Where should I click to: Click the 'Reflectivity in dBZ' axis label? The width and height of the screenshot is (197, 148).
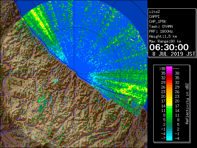tap(187, 104)
